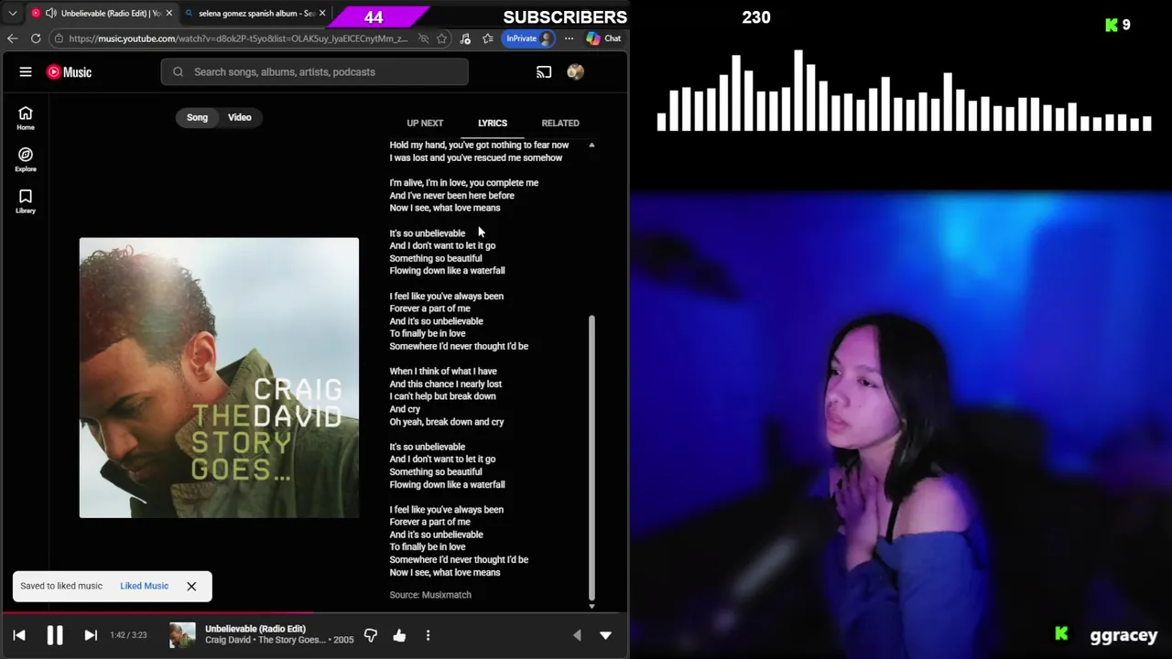Click the lyrics panel scrollbar thumb
The height and width of the screenshot is (659, 1172).
point(591,457)
